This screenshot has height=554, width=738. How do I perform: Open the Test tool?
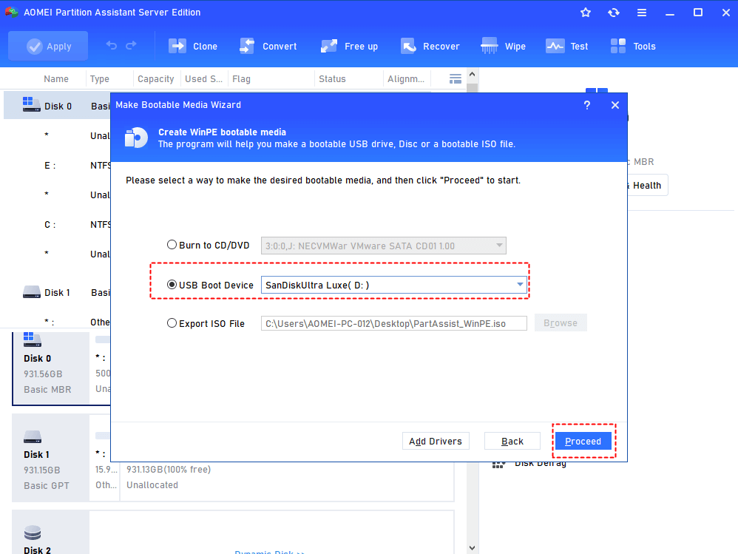[567, 46]
